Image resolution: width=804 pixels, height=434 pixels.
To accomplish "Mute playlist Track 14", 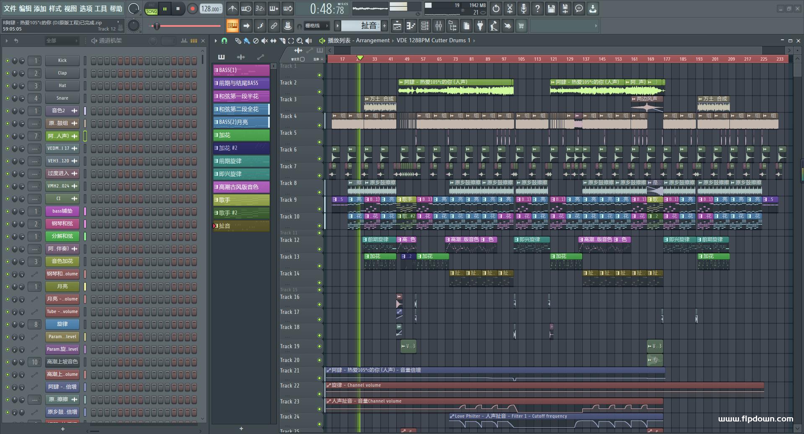I will click(x=320, y=282).
